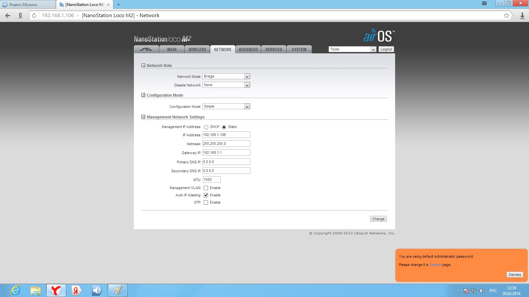Open the Network Mode dropdown
This screenshot has height=297, width=529.
(226, 76)
